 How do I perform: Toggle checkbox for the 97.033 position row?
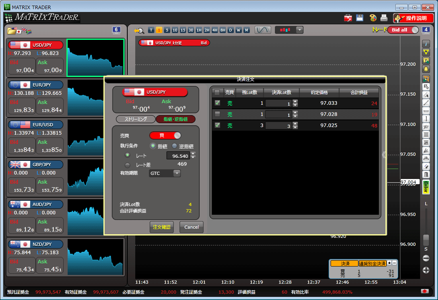[x=217, y=103]
